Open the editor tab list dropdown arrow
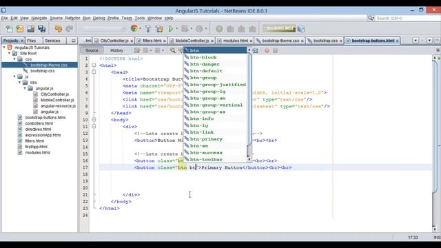This screenshot has width=441, height=248. coord(429,41)
